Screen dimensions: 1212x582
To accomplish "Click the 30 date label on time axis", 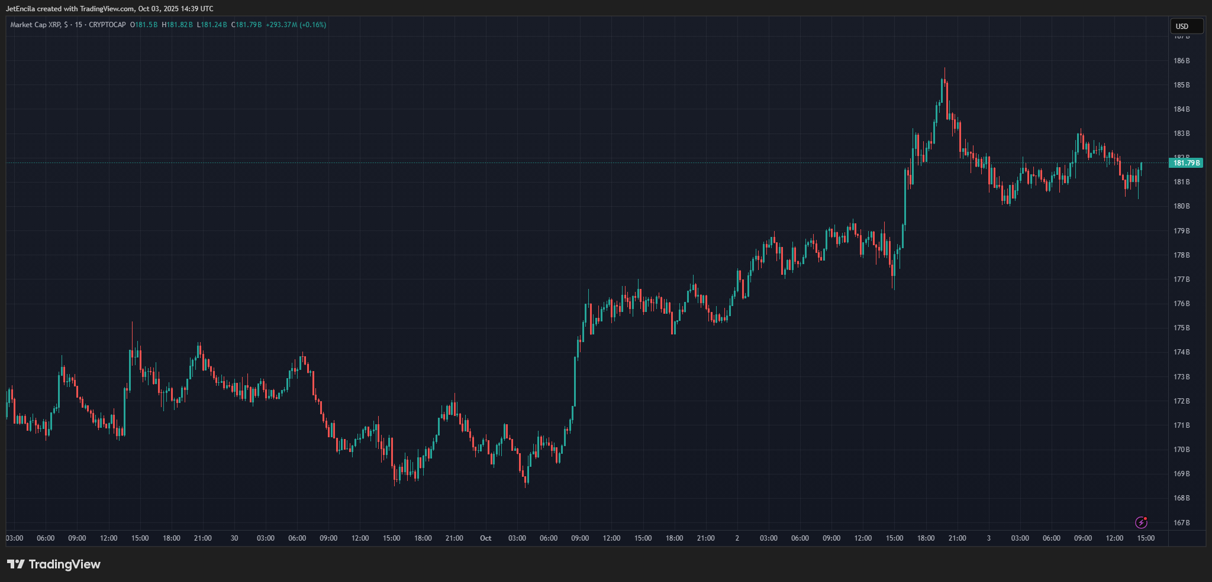I will (x=234, y=538).
